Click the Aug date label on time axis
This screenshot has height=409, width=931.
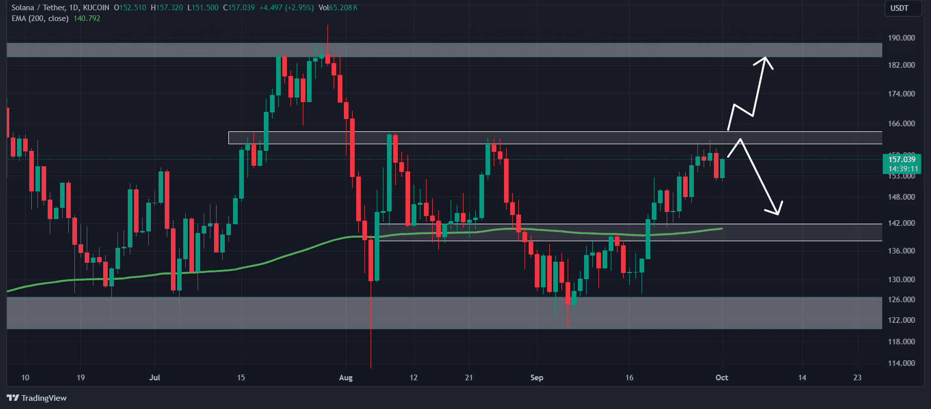pyautogui.click(x=346, y=378)
